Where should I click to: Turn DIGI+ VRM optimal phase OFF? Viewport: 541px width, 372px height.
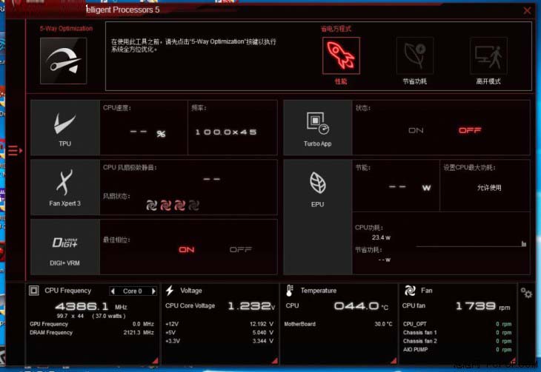pos(240,249)
